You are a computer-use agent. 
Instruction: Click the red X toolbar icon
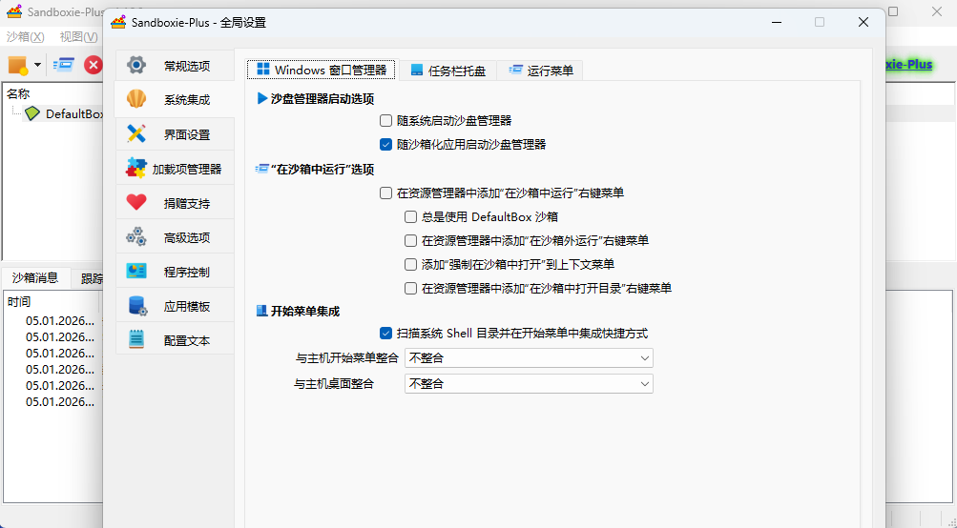click(94, 65)
